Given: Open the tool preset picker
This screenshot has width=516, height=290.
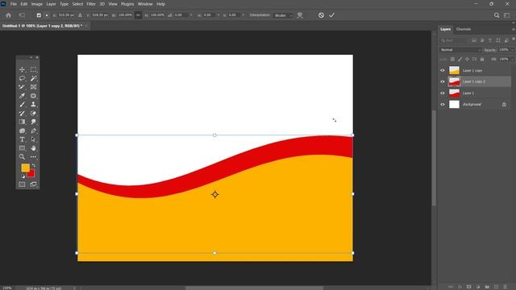Looking at the screenshot, I should pyautogui.click(x=22, y=15).
